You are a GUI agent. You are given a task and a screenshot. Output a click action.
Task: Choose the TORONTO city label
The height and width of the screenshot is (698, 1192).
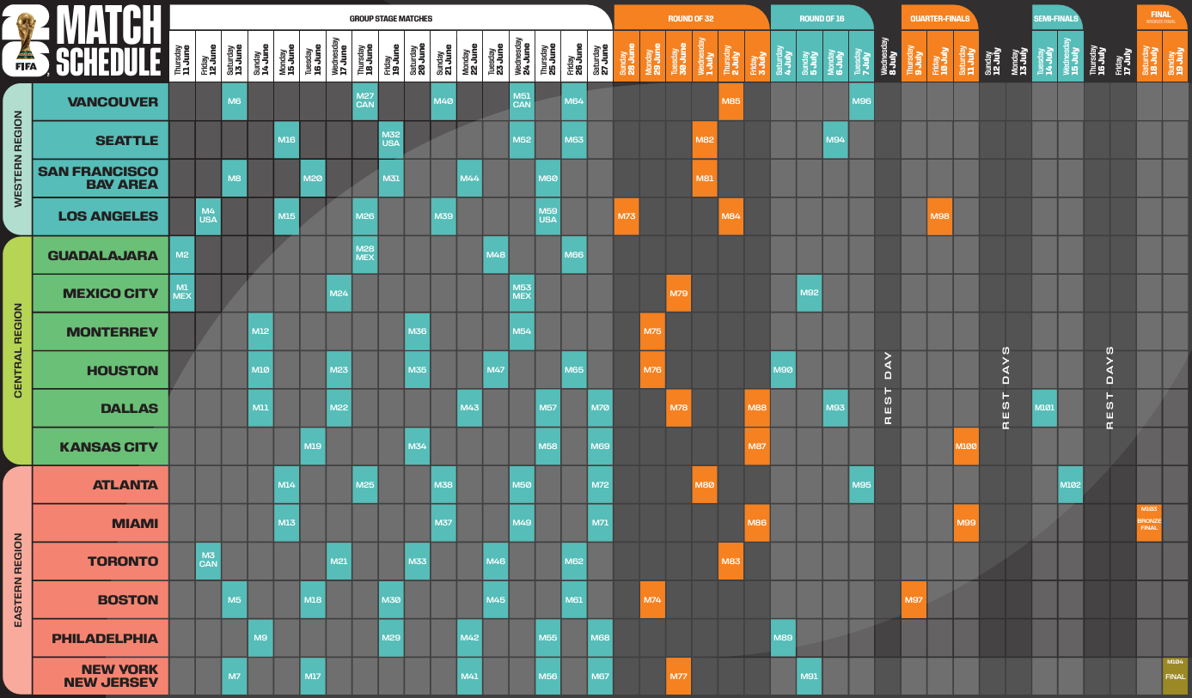coord(101,561)
